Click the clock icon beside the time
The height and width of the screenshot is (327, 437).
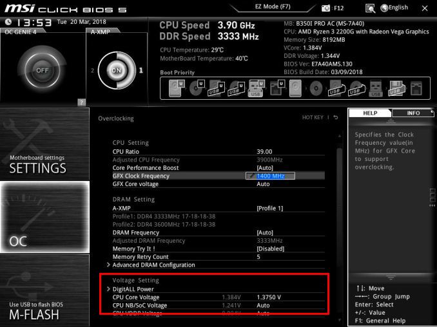tap(8, 22)
